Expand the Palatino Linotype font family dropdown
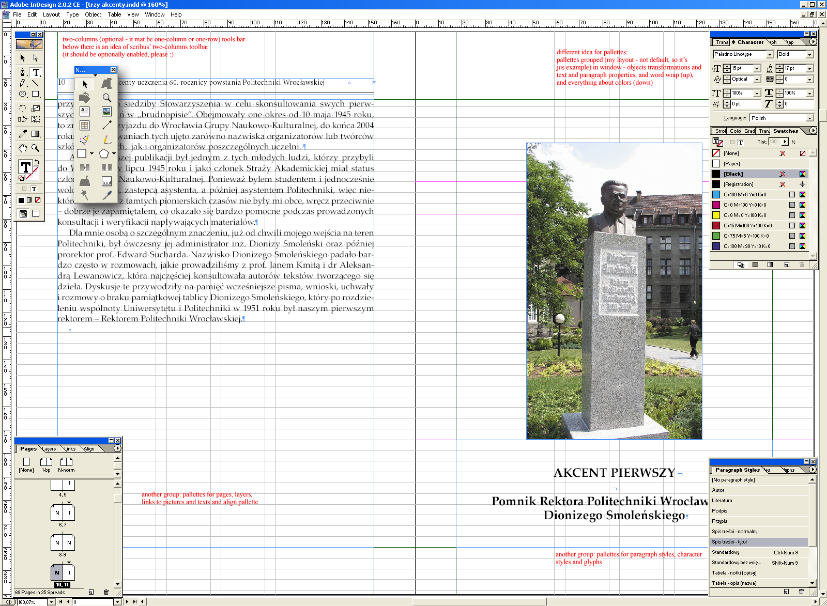Screen dimensions: 827x606 (770, 55)
